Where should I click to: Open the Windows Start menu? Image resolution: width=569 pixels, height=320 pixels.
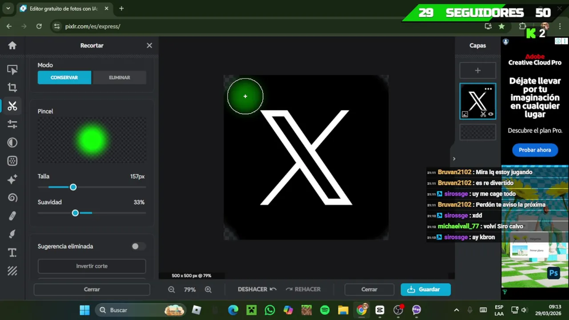point(84,310)
